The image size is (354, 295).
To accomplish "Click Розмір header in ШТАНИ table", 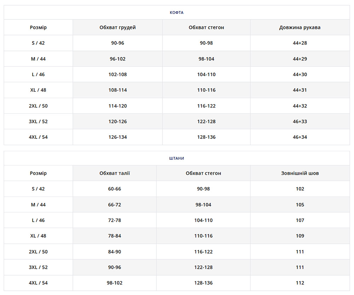I will (38, 173).
